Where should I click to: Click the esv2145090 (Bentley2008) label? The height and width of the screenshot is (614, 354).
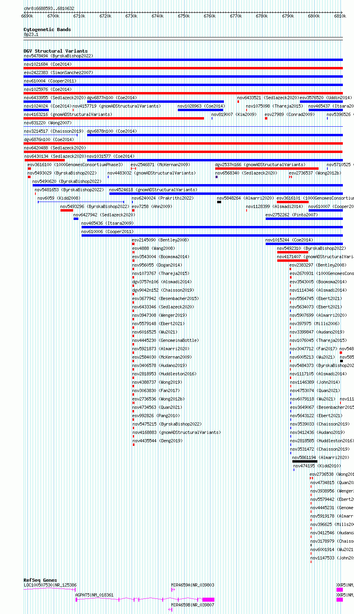pos(161,240)
